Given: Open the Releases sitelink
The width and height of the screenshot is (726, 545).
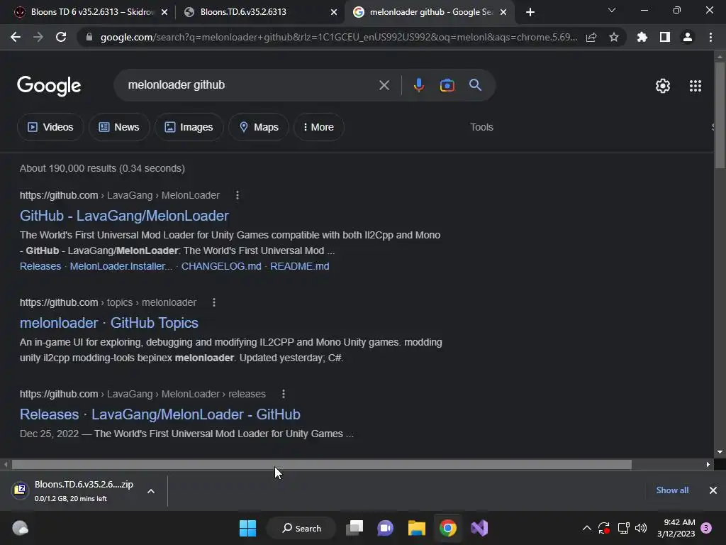Looking at the screenshot, I should [x=40, y=267].
